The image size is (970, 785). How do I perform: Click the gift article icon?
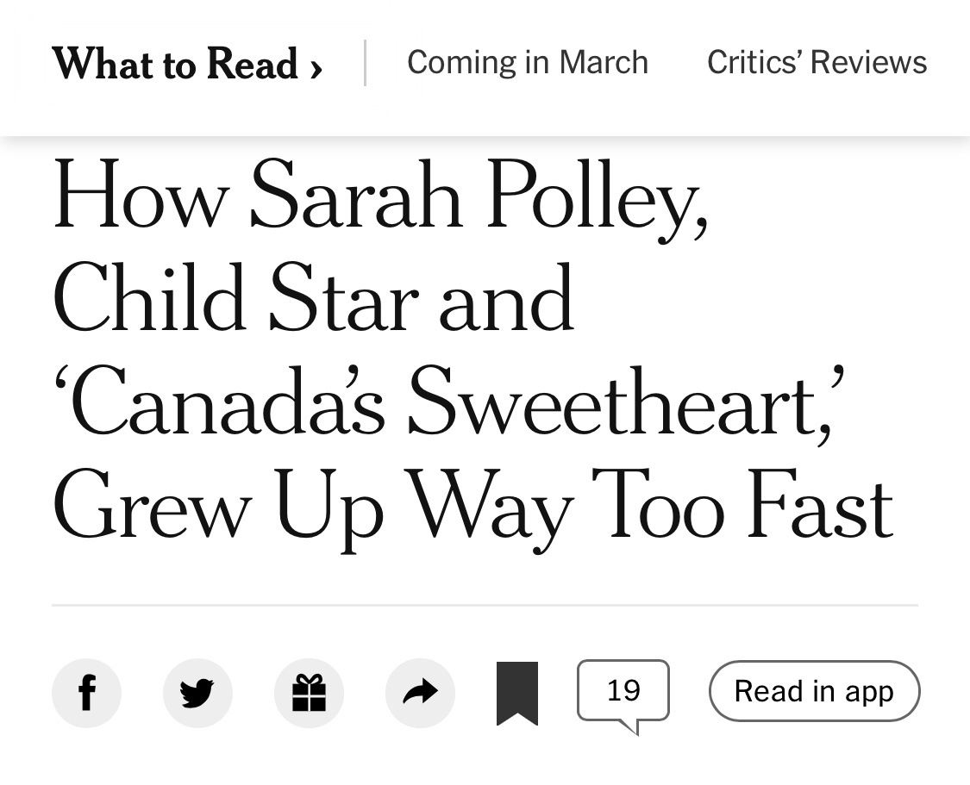pyautogui.click(x=309, y=693)
